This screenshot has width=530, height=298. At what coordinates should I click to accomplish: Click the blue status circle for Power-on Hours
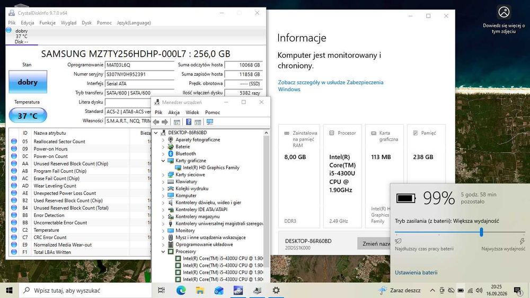click(14, 149)
